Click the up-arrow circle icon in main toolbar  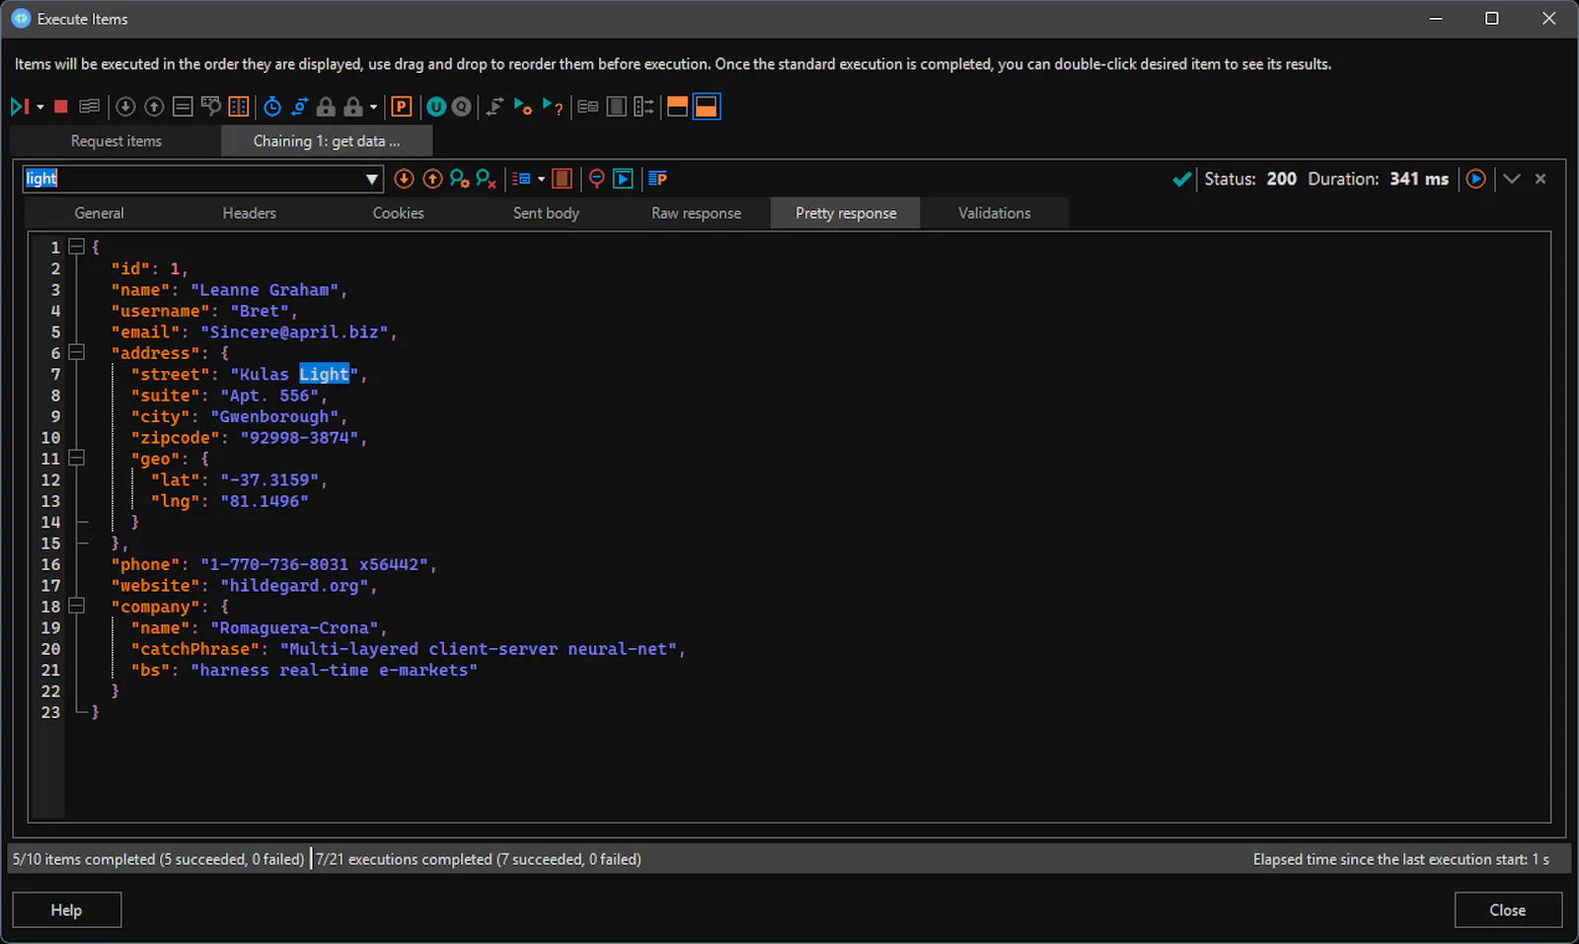(x=154, y=107)
